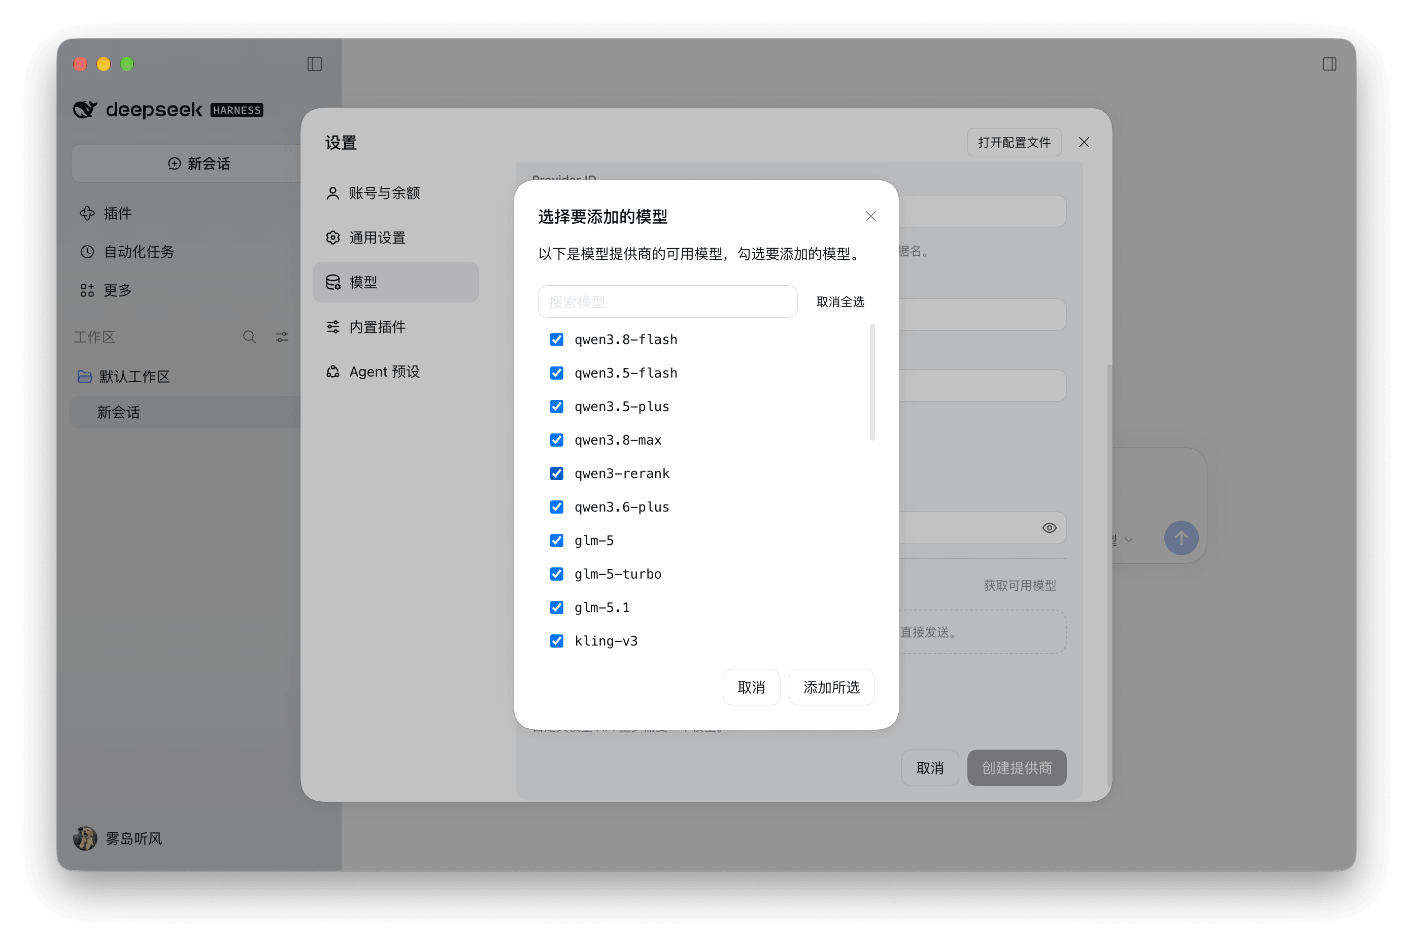Screen dimensions: 1413x946
Task: Open the 更多 menu in the sidebar
Action: tap(106, 290)
